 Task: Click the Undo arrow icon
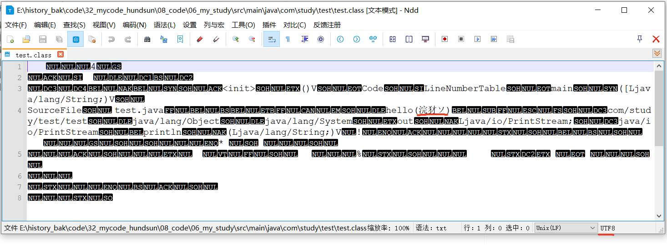click(111, 40)
